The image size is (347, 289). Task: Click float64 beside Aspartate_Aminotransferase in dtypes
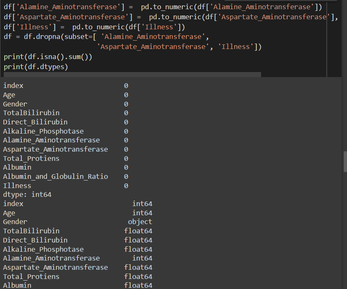(x=138, y=267)
